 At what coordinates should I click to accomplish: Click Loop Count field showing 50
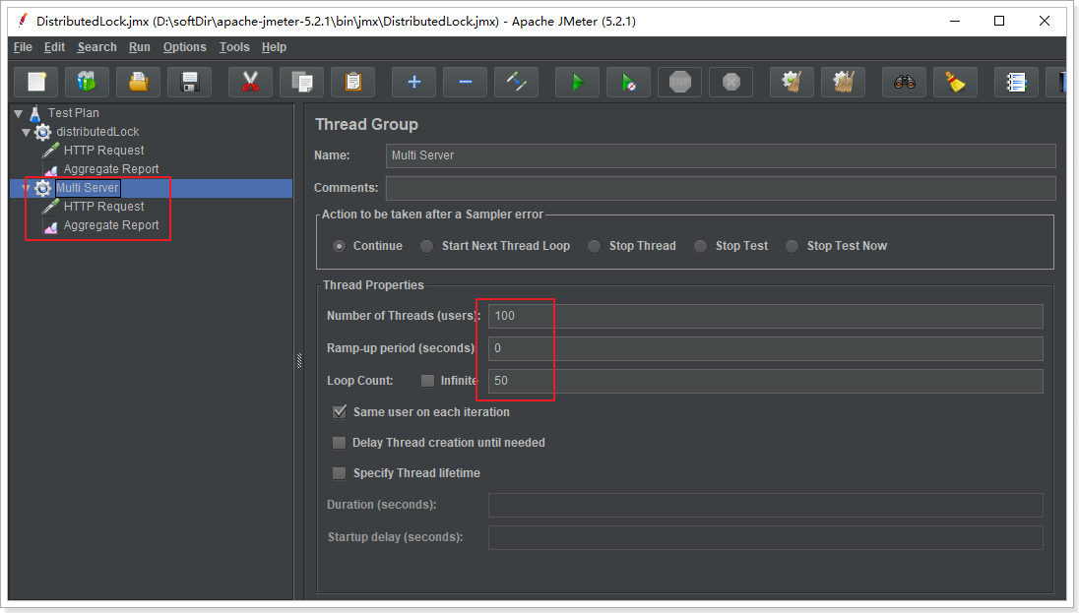[x=765, y=381]
